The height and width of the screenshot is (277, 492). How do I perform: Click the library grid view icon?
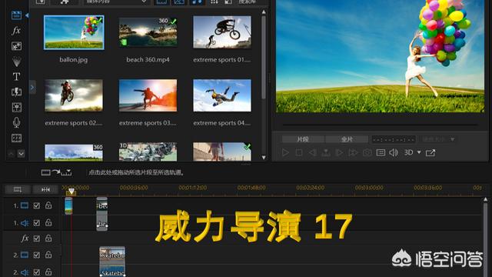(214, 2)
